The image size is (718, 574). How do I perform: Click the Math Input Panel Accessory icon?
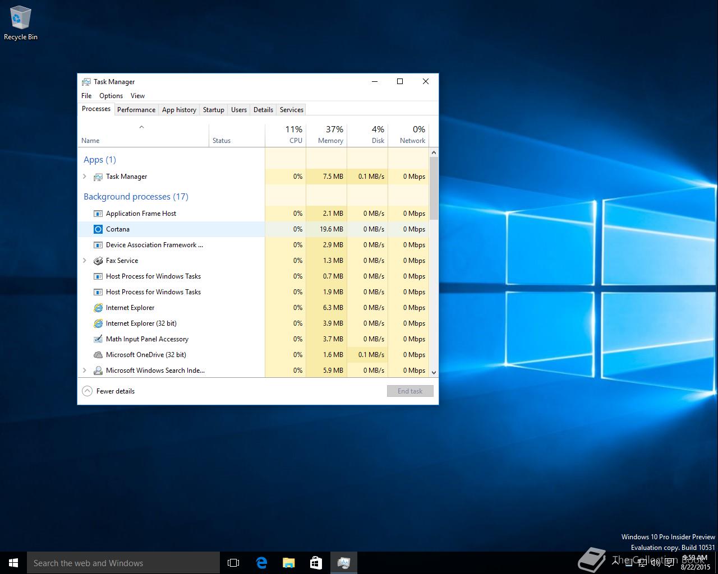(x=98, y=339)
